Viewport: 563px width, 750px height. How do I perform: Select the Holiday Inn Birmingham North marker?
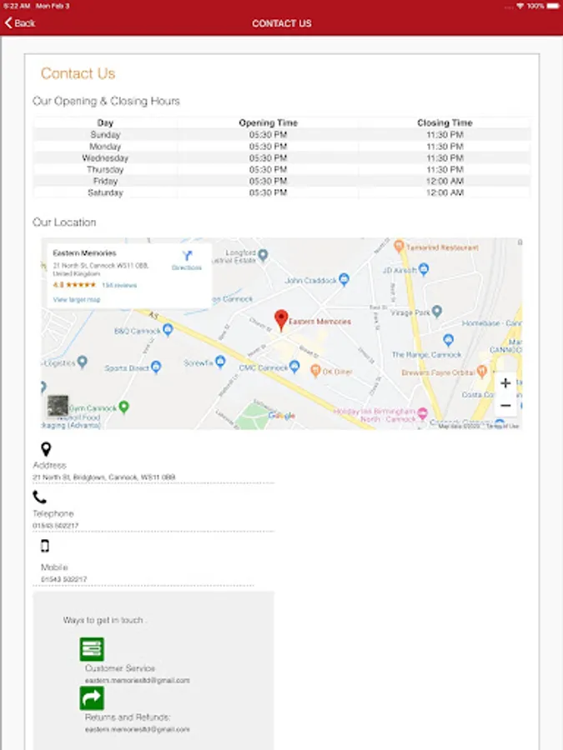pyautogui.click(x=422, y=413)
